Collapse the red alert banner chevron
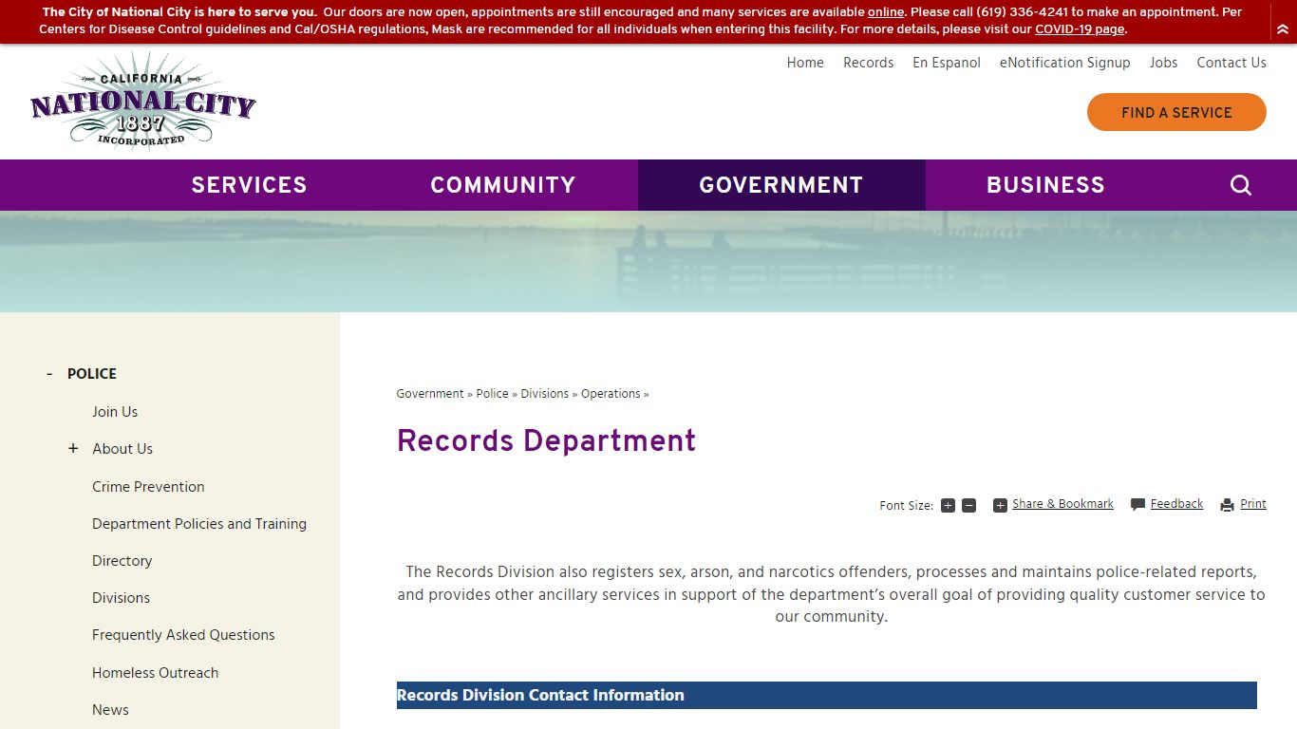The image size is (1297, 729). click(1283, 29)
